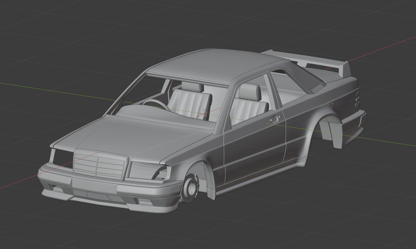Select the steering wheel inside the cabin

click(x=156, y=104)
